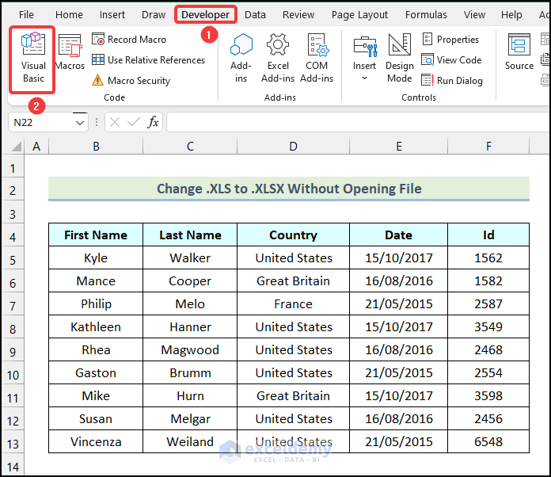551x477 pixels.
Task: Select the Developer tab
Action: 206,15
